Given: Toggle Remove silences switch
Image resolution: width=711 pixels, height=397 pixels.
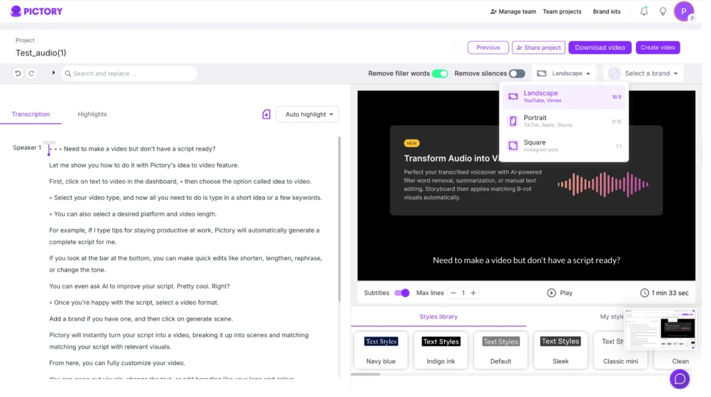Looking at the screenshot, I should (x=517, y=74).
